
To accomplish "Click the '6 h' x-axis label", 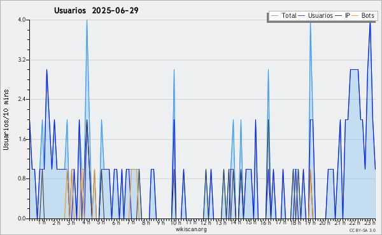I will click(116, 222).
